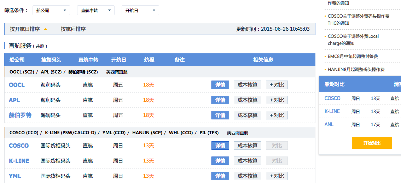Click the 相关信息 column header
This screenshot has height=183, width=401.
click(x=263, y=60)
